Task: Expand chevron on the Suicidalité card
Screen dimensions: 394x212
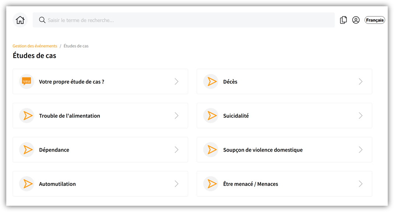Action: [x=360, y=116]
